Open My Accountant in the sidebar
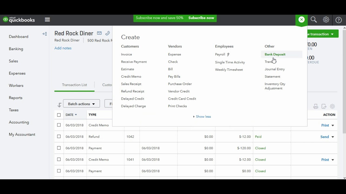346x194 pixels. point(22,134)
